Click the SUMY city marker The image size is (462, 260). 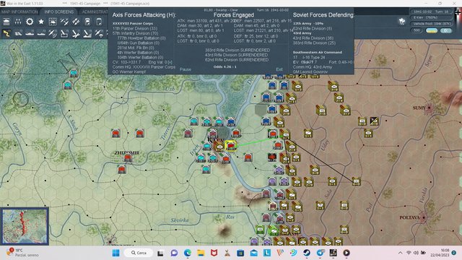point(429,108)
